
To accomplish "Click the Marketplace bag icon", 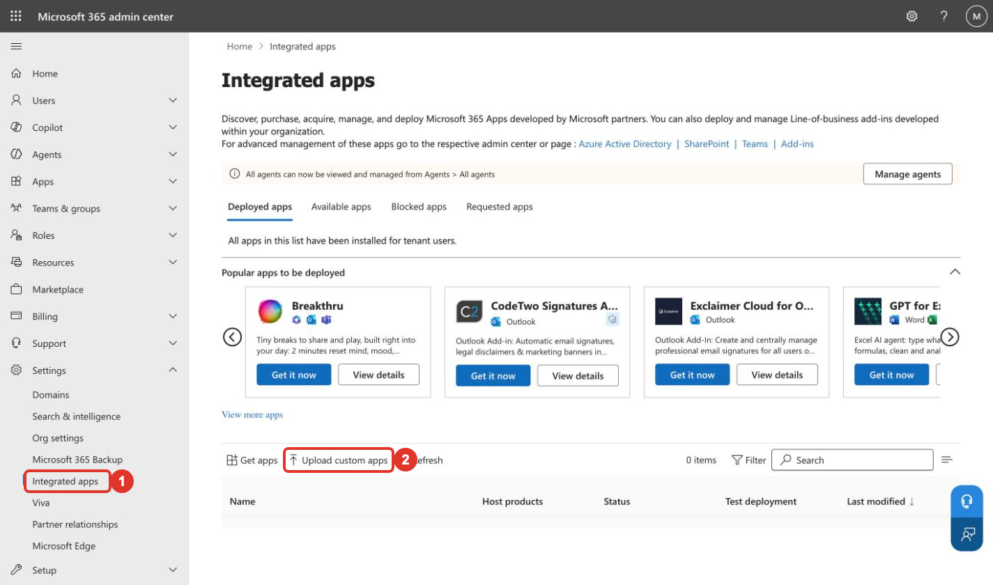I will pos(17,289).
